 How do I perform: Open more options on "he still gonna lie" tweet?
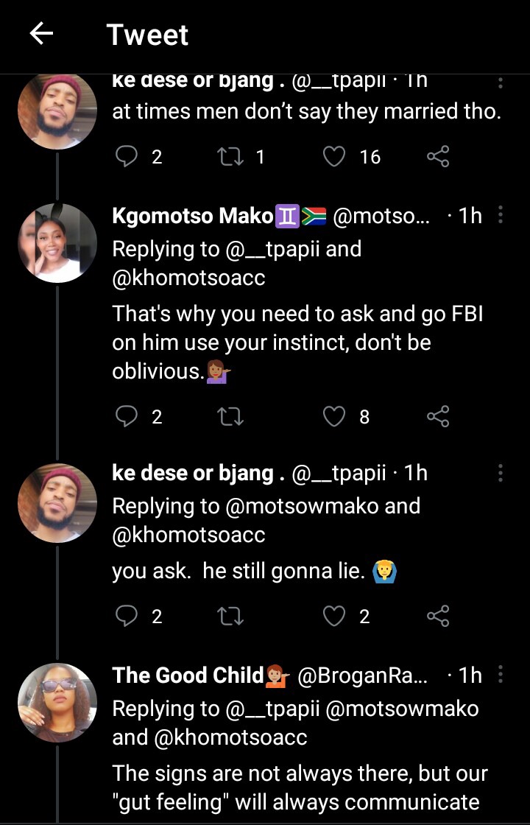click(x=501, y=473)
